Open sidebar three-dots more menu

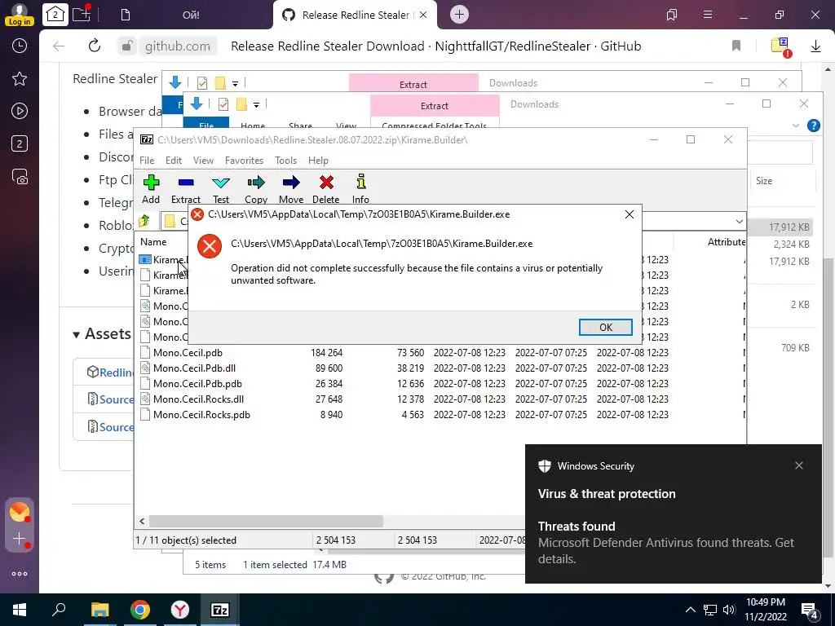20,574
